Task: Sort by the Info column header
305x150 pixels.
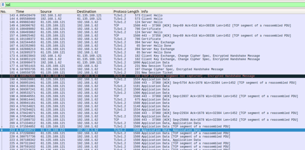Action: (x=223, y=11)
